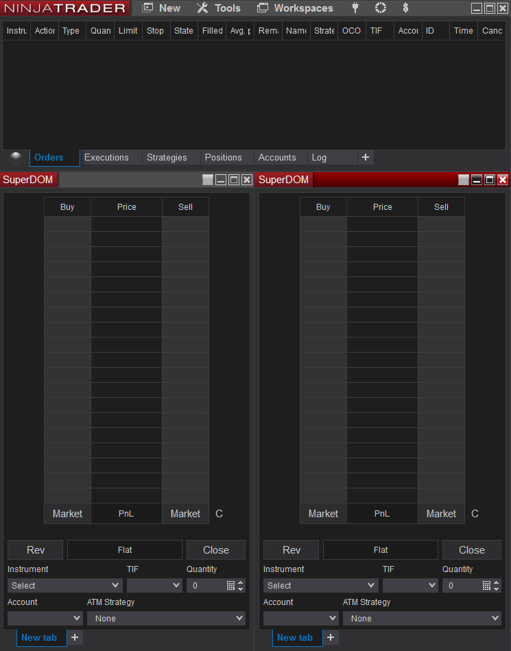Open Account dropdown in left SuperDOM

45,618
